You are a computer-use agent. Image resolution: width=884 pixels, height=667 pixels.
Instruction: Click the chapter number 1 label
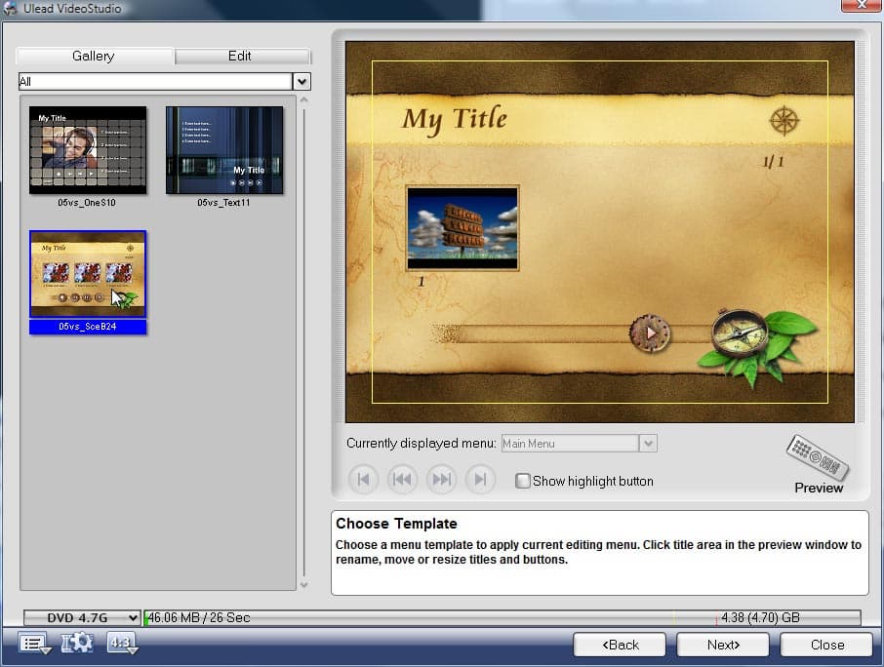click(x=421, y=281)
